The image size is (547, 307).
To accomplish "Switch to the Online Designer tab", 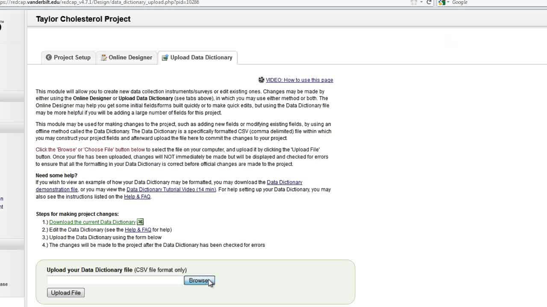I will (x=126, y=58).
